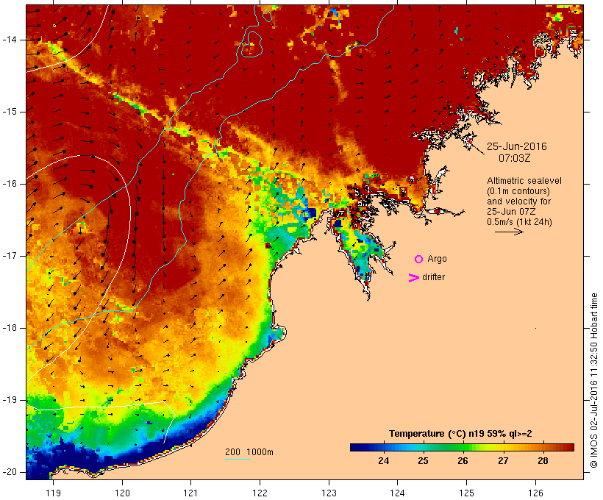The height and width of the screenshot is (500, 603).
Task: Click latitude axis label -20
Action: click(10, 472)
